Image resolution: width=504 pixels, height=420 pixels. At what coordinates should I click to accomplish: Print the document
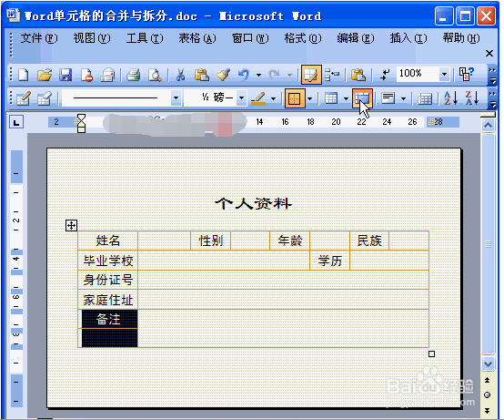pyautogui.click(x=134, y=75)
